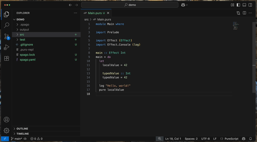Toggle the secondary side bar visibility
257x142 pixels.
[250, 5]
